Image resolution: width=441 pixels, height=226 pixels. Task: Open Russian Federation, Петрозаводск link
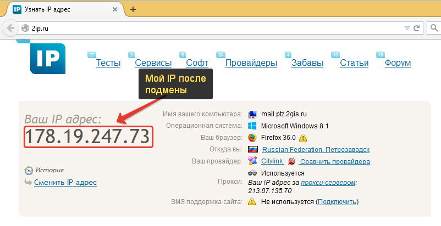click(x=316, y=149)
